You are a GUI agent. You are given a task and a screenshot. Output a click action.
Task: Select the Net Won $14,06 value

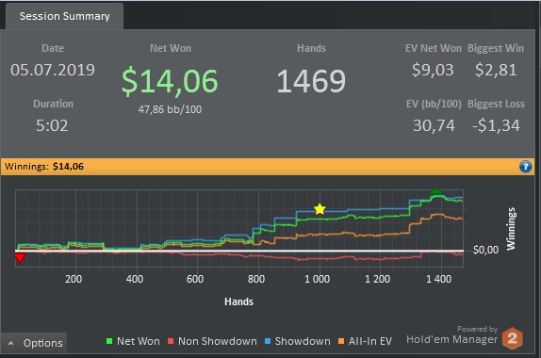click(x=170, y=81)
